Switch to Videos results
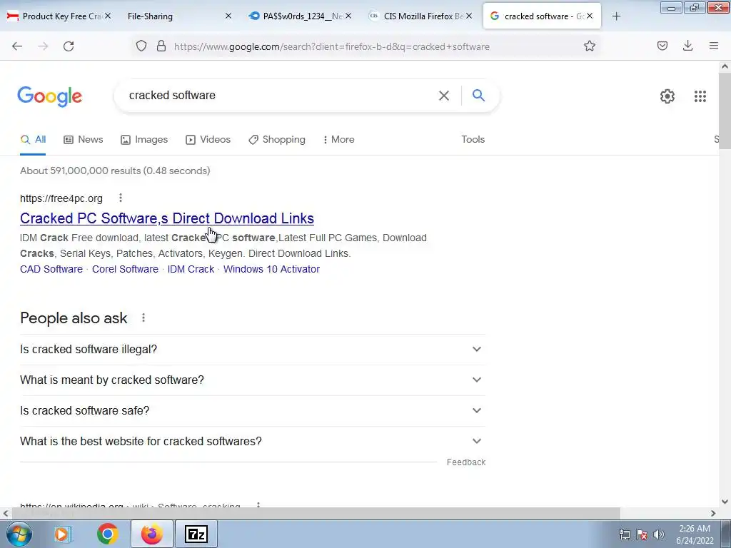The height and width of the screenshot is (548, 731). tap(208, 140)
